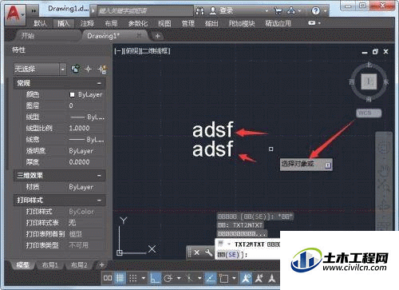The width and height of the screenshot is (399, 290).
Task: Toggle ortho mode in status bar
Action: pyautogui.click(x=155, y=278)
